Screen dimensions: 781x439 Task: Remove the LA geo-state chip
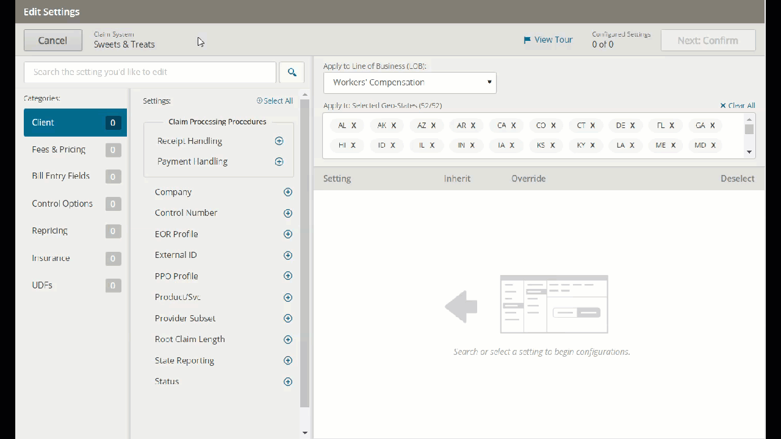point(632,145)
